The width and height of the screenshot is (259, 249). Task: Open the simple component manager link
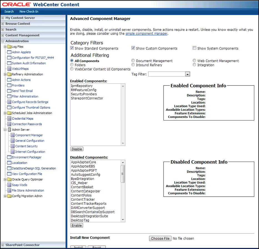(146, 34)
